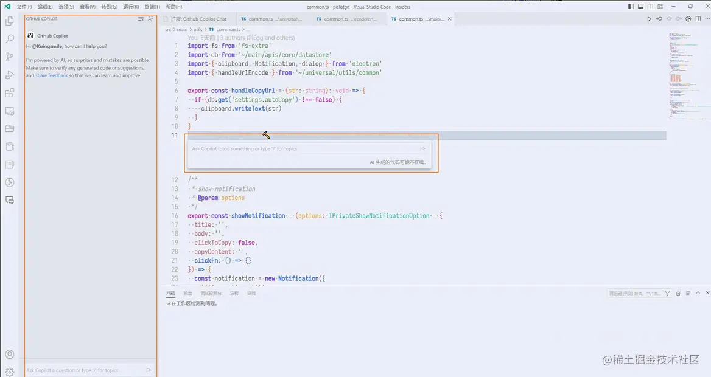The width and height of the screenshot is (711, 377).
Task: Open the clipboard-shaped view in the activity bar
Action: click(x=10, y=147)
